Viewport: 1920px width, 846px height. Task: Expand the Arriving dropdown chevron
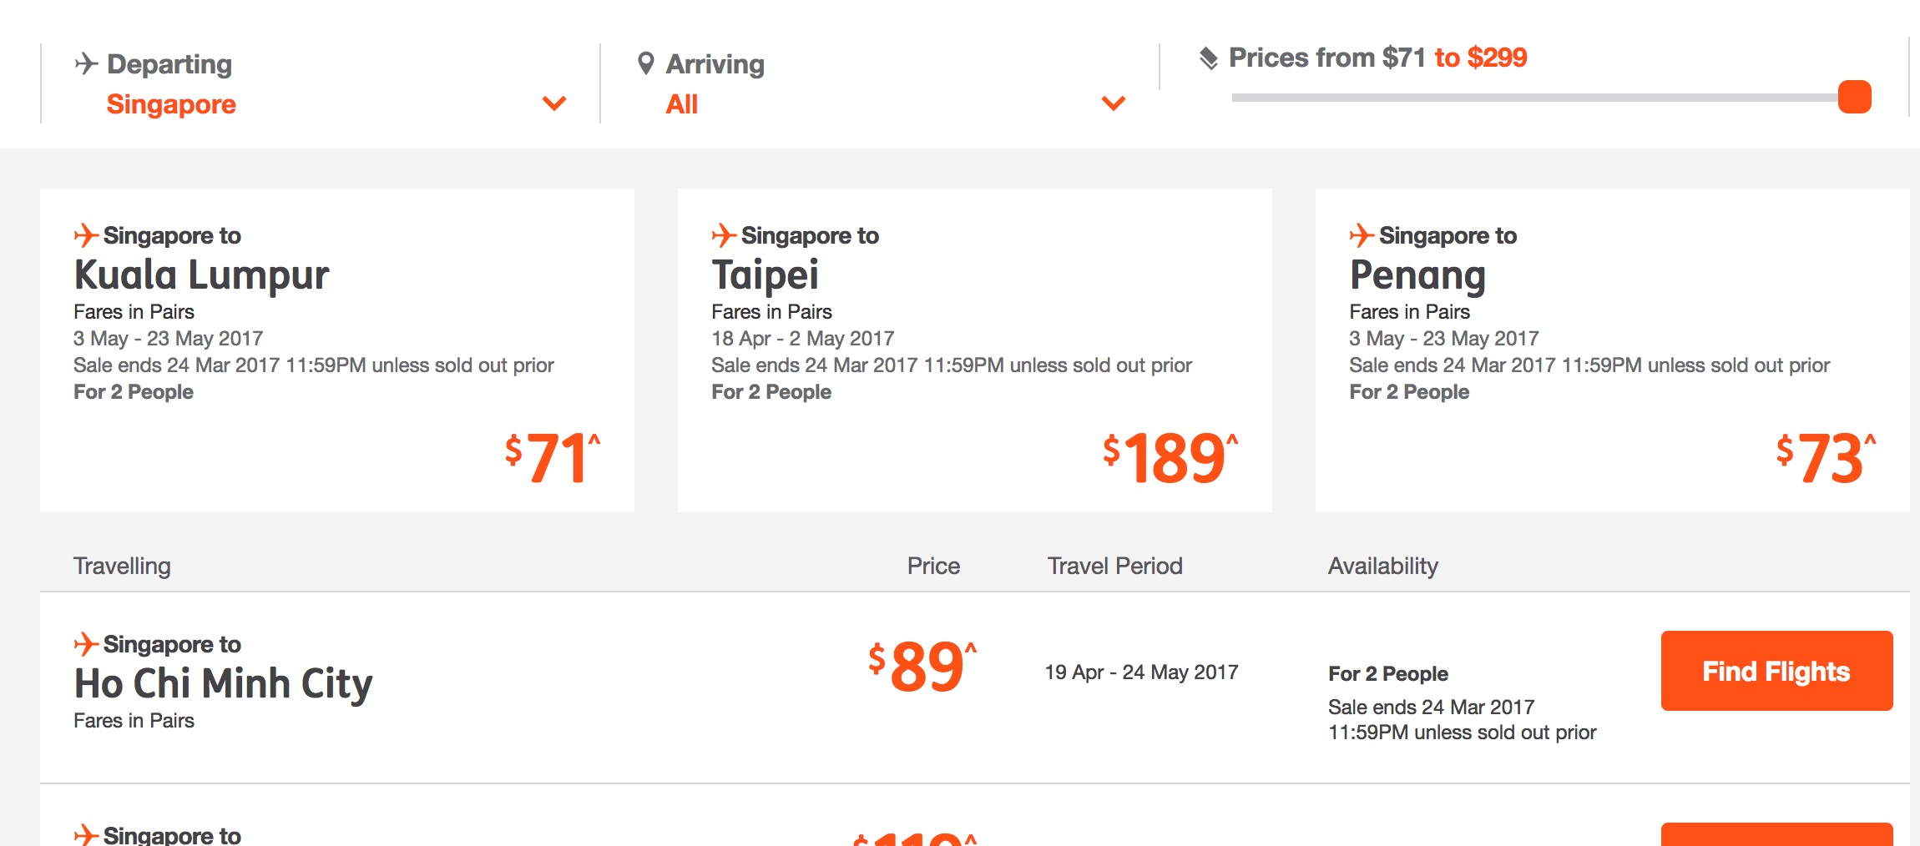click(x=1114, y=103)
